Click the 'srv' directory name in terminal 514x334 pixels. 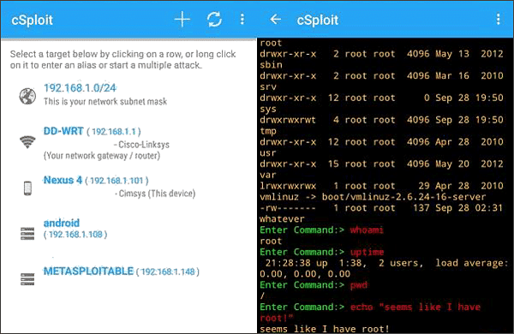pos(268,86)
